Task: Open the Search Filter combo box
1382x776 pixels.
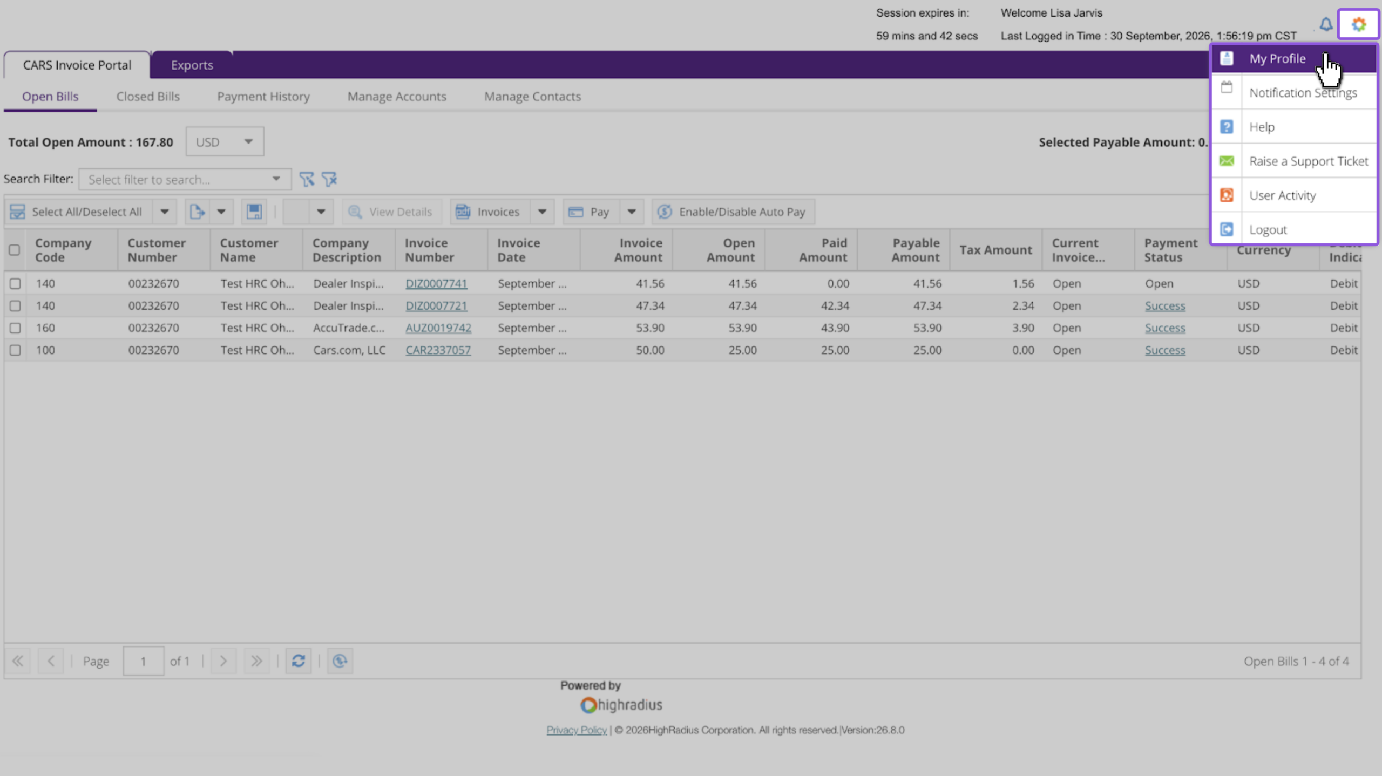Action: point(185,179)
